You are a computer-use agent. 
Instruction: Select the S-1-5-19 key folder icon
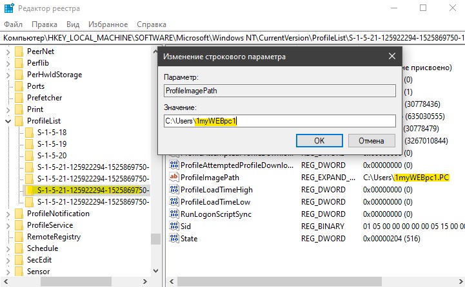pos(30,143)
